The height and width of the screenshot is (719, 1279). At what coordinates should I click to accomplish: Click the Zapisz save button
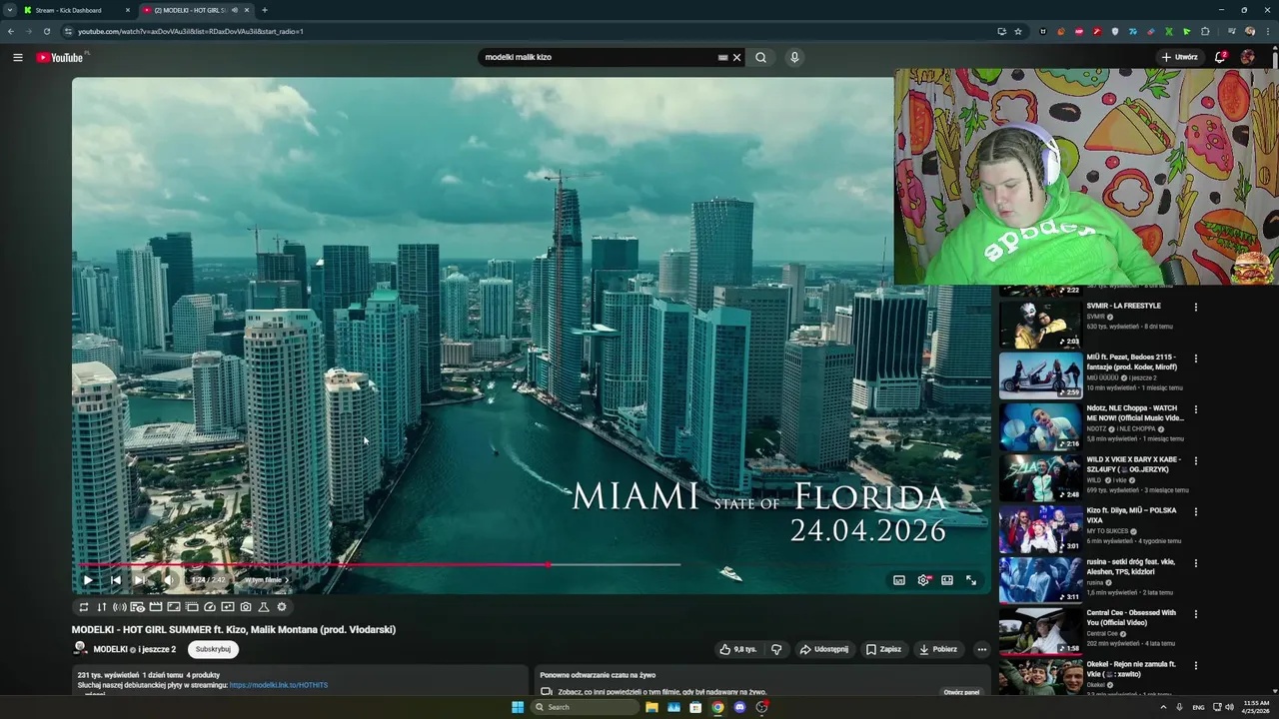pos(883,649)
